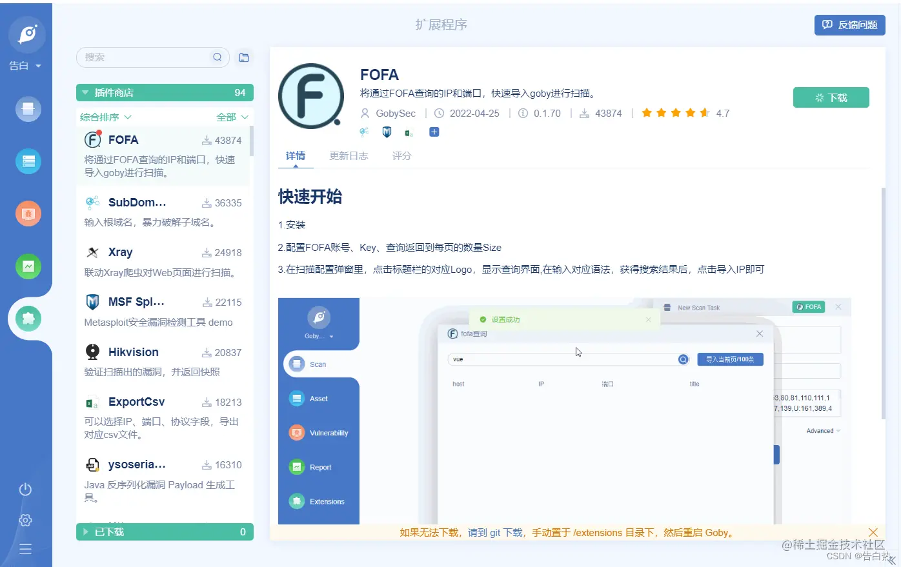Click the Hikvision download count 20837
The width and height of the screenshot is (901, 567).
pyautogui.click(x=221, y=353)
